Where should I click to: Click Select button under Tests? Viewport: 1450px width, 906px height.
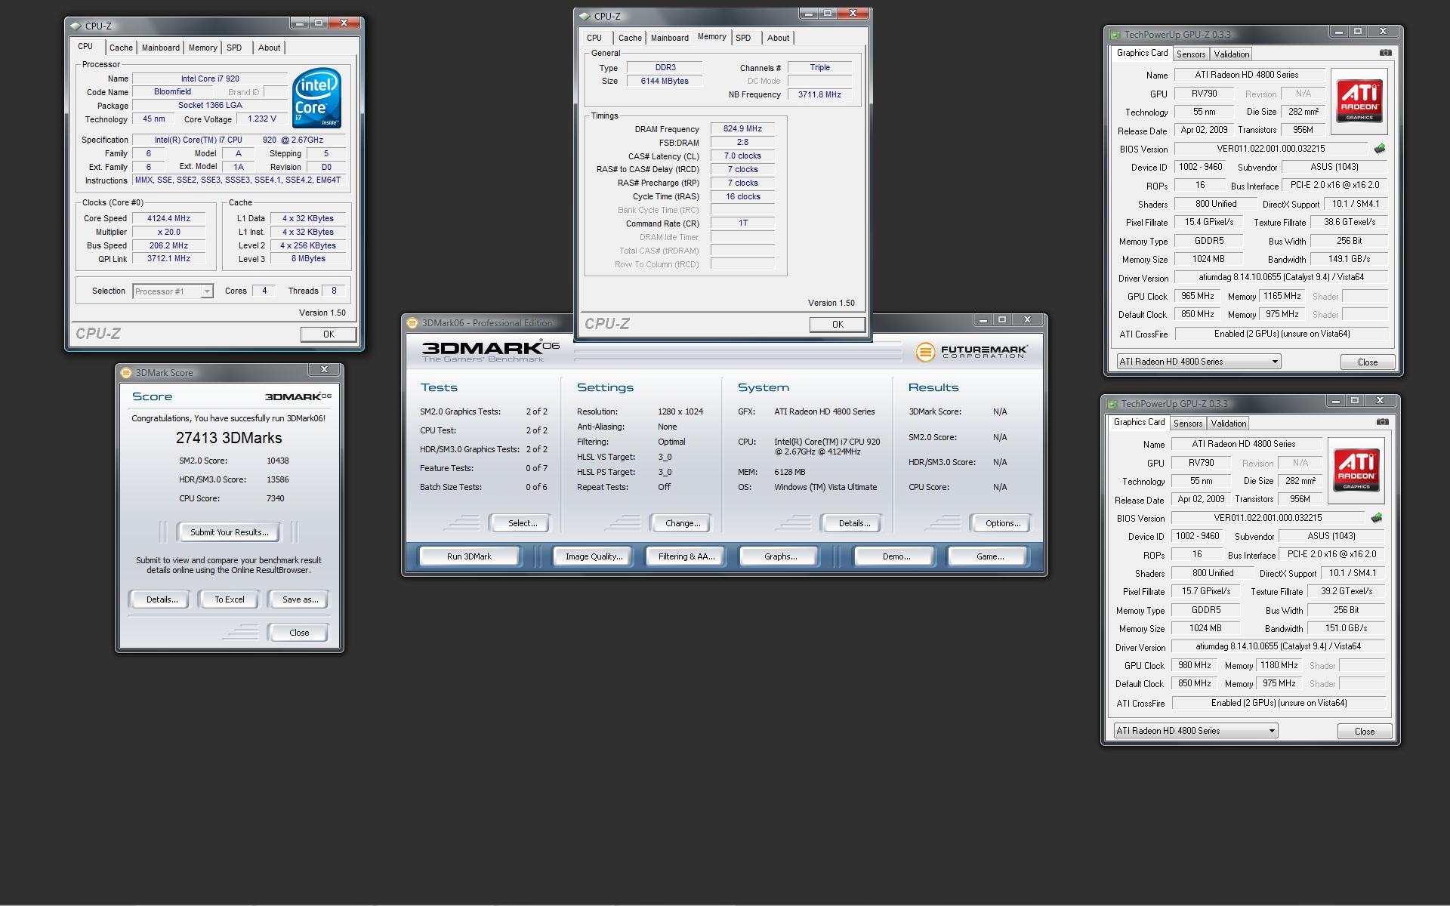[521, 523]
